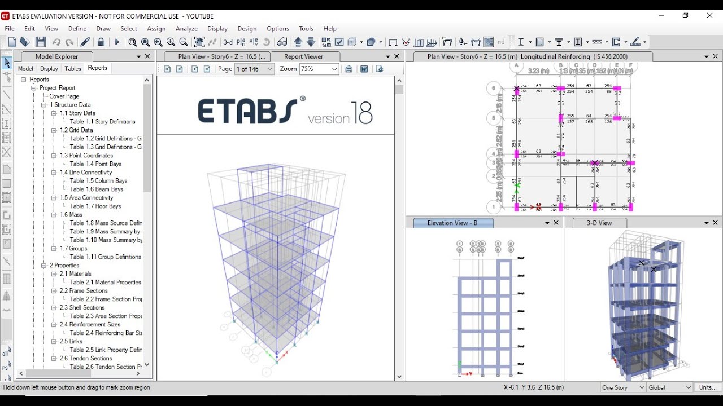Click the Print report printer icon
The height and width of the screenshot is (406, 723).
(x=349, y=69)
